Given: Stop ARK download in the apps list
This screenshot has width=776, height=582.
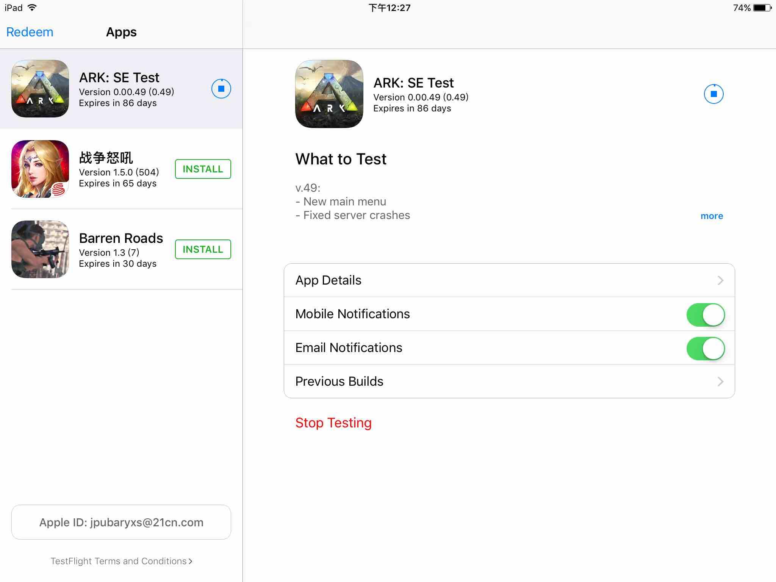Looking at the screenshot, I should coord(221,89).
